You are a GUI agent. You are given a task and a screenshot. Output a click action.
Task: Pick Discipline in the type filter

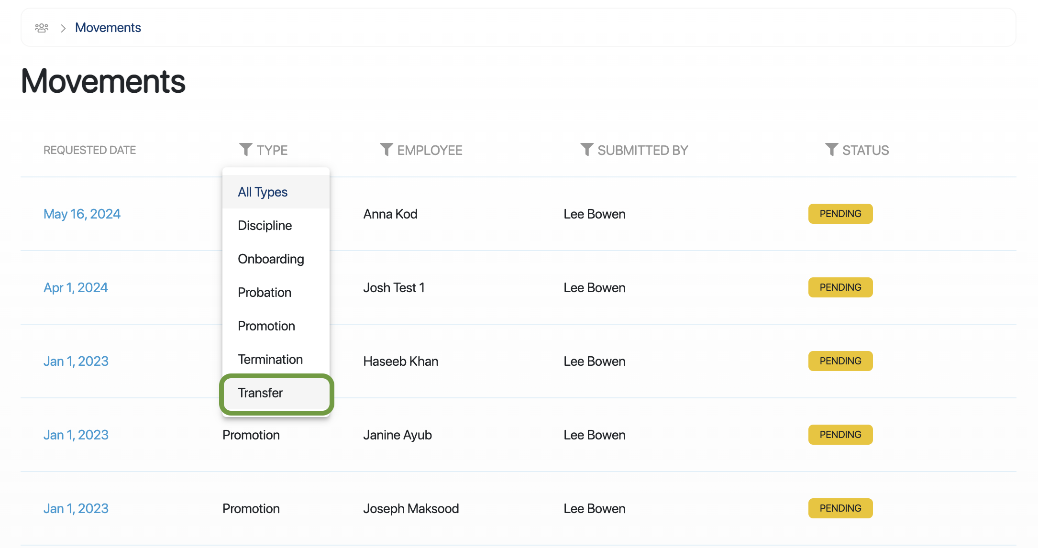point(265,226)
